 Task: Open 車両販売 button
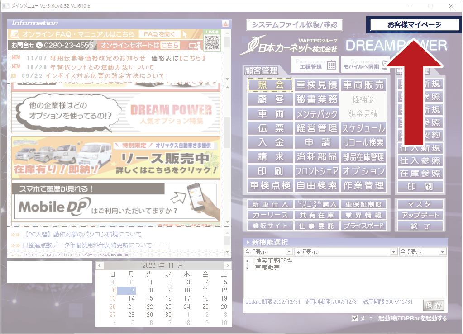(x=363, y=85)
